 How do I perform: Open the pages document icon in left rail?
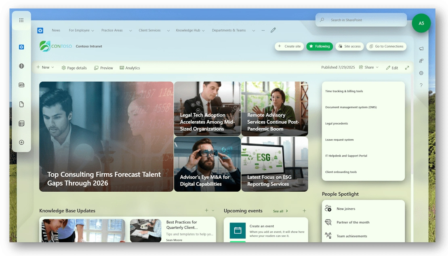(x=21, y=104)
